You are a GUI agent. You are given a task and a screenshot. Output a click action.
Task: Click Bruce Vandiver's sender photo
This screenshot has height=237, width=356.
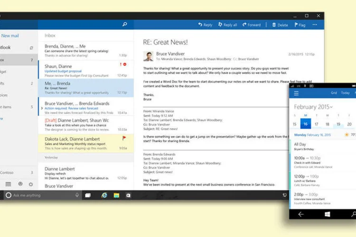[x=148, y=56]
